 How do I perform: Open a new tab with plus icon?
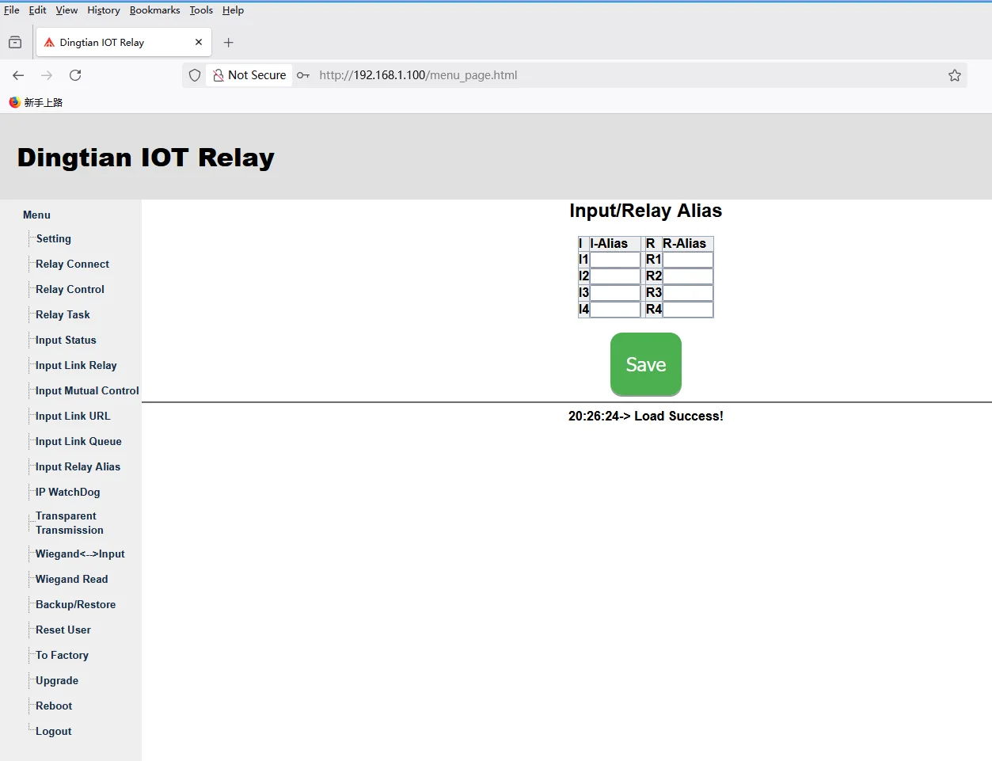point(229,43)
